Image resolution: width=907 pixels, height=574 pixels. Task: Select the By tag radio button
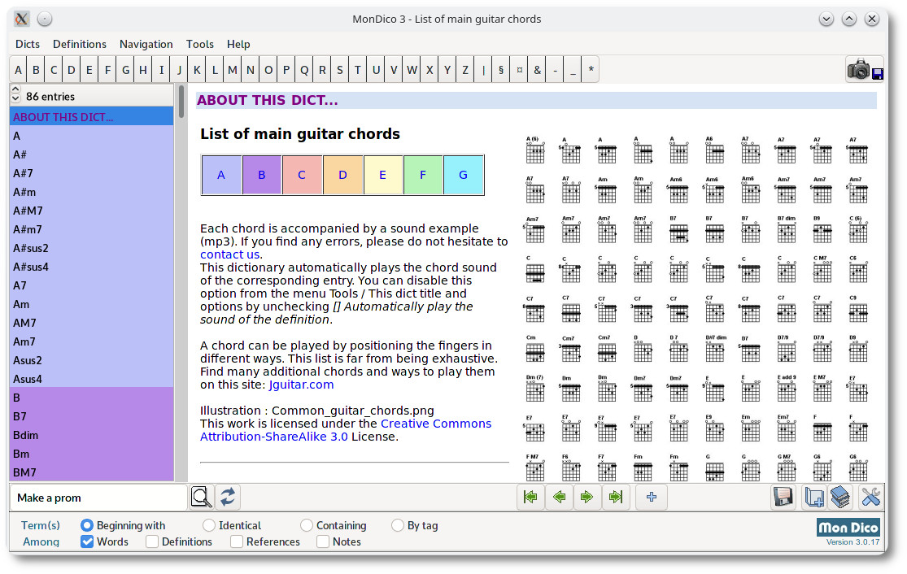398,525
